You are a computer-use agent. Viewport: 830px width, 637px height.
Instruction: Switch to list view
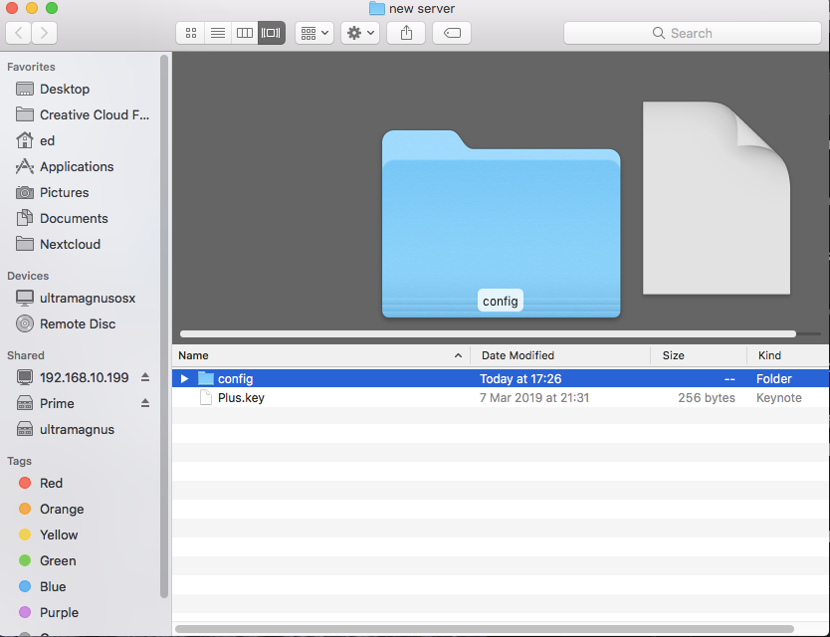(x=218, y=33)
